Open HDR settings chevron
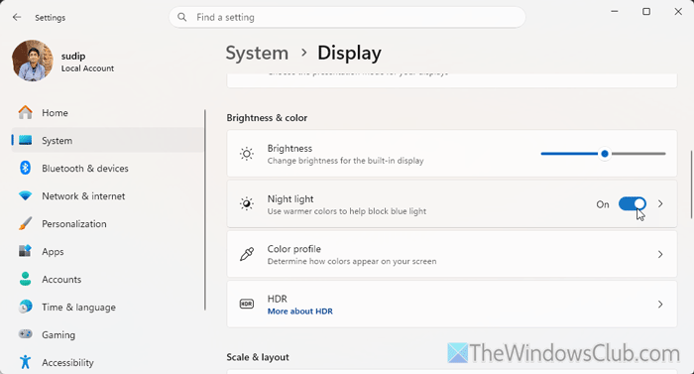Viewport: 694px width, 374px height. pyautogui.click(x=660, y=305)
